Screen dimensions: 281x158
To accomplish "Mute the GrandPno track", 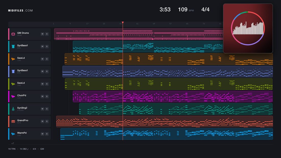I will (42, 121).
